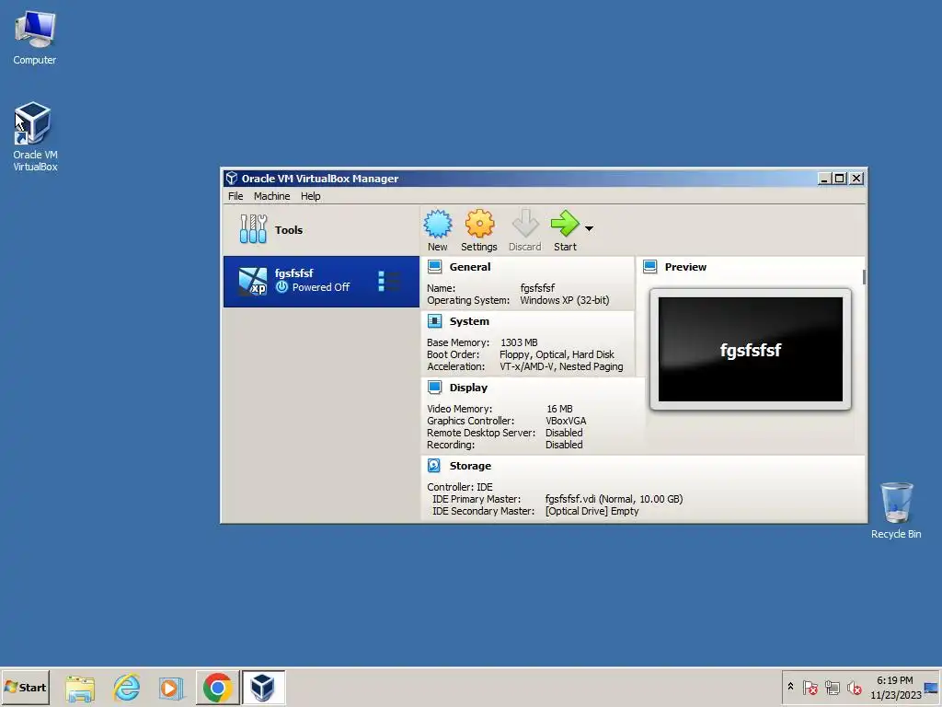Click the Action Center flag tray icon
942x707 pixels.
point(810,688)
